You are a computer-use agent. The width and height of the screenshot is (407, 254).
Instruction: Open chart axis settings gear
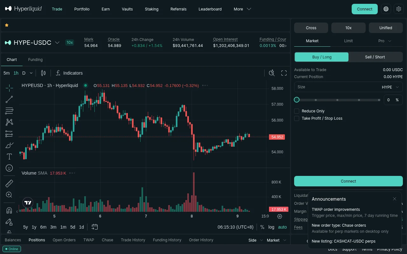[280, 216]
